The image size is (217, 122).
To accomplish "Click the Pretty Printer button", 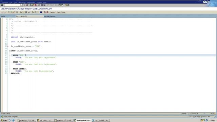I will 61,12.
